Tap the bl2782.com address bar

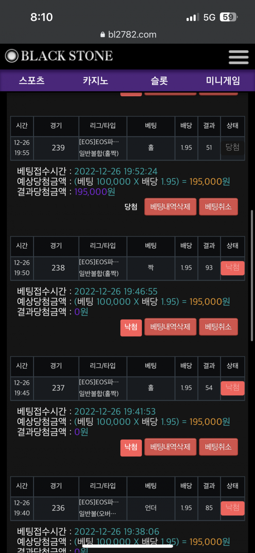tap(127, 35)
